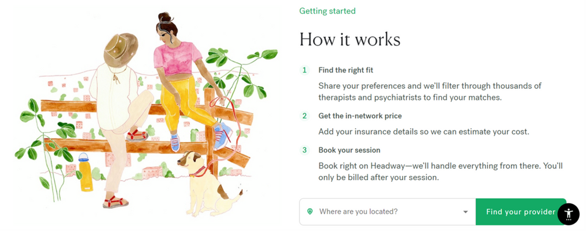Click the step 3 number badge
The image size is (586, 231).
click(305, 150)
